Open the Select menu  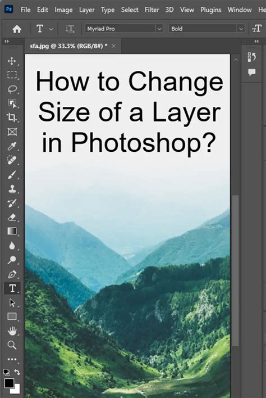tap(130, 10)
